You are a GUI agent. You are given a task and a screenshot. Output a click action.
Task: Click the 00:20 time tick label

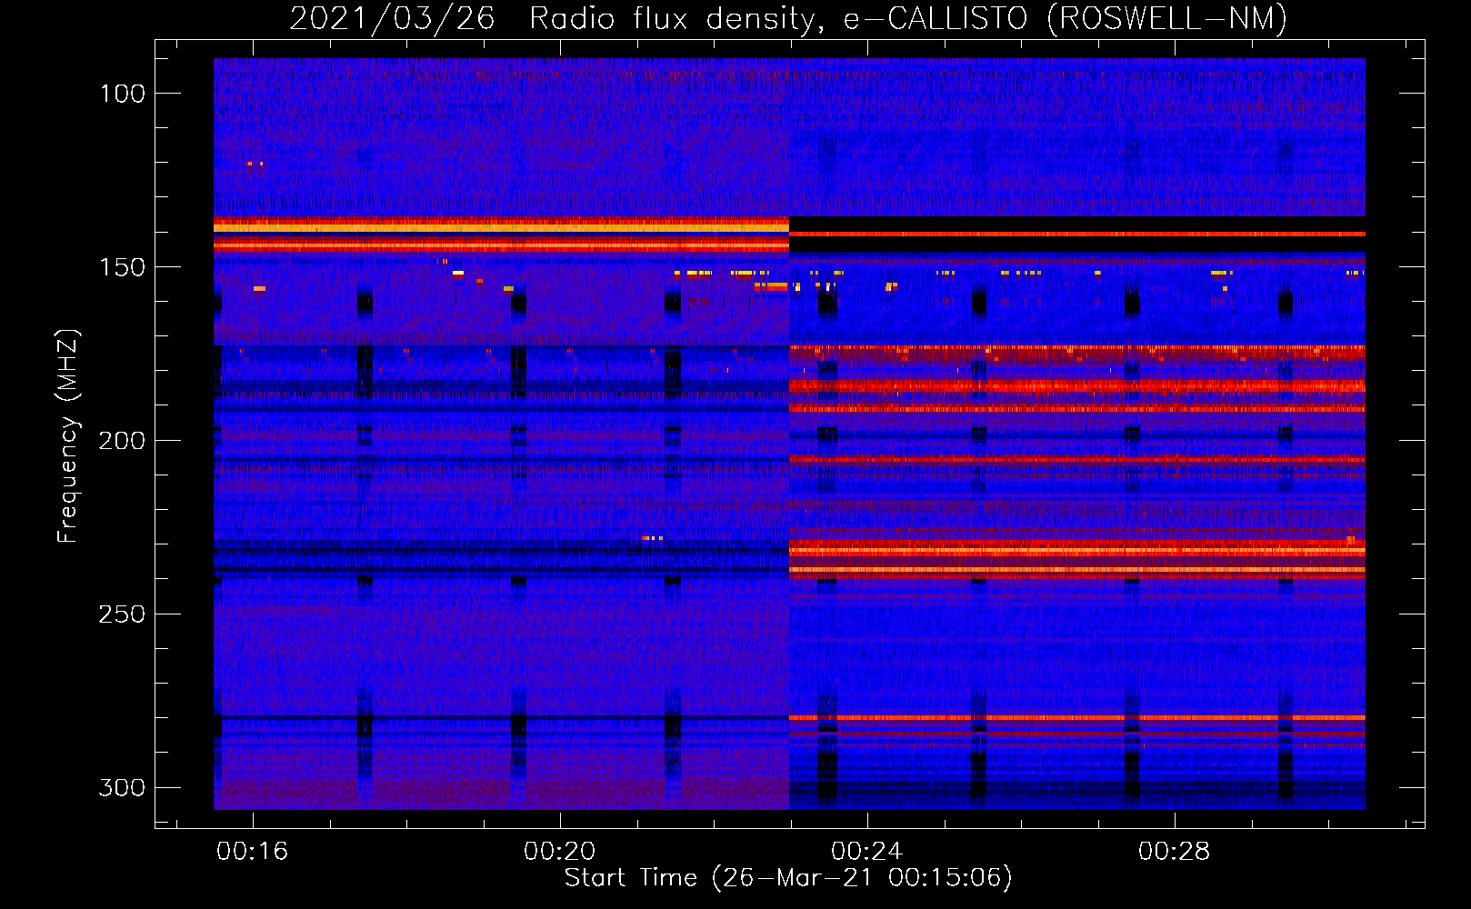pyautogui.click(x=560, y=852)
